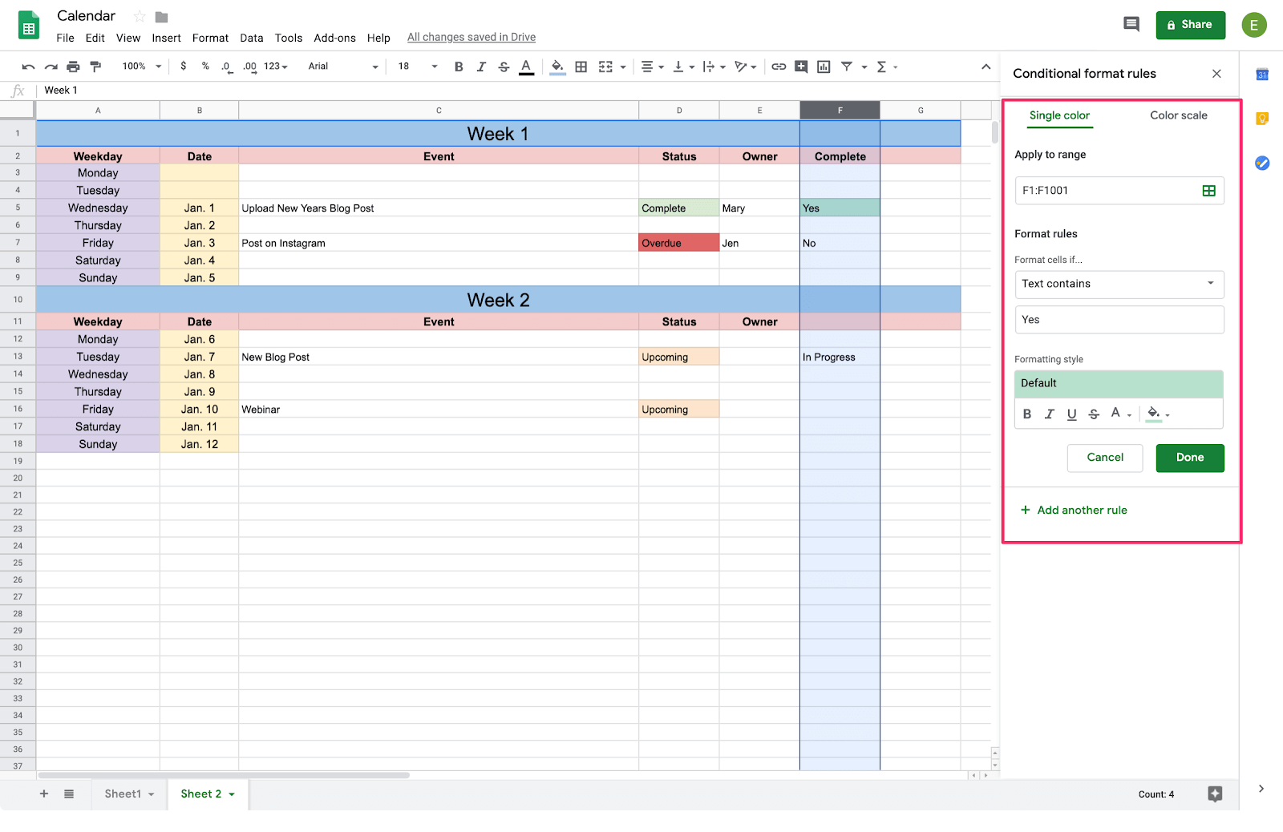This screenshot has height=832, width=1283.
Task: Insert comment icon in toolbar
Action: 801,67
